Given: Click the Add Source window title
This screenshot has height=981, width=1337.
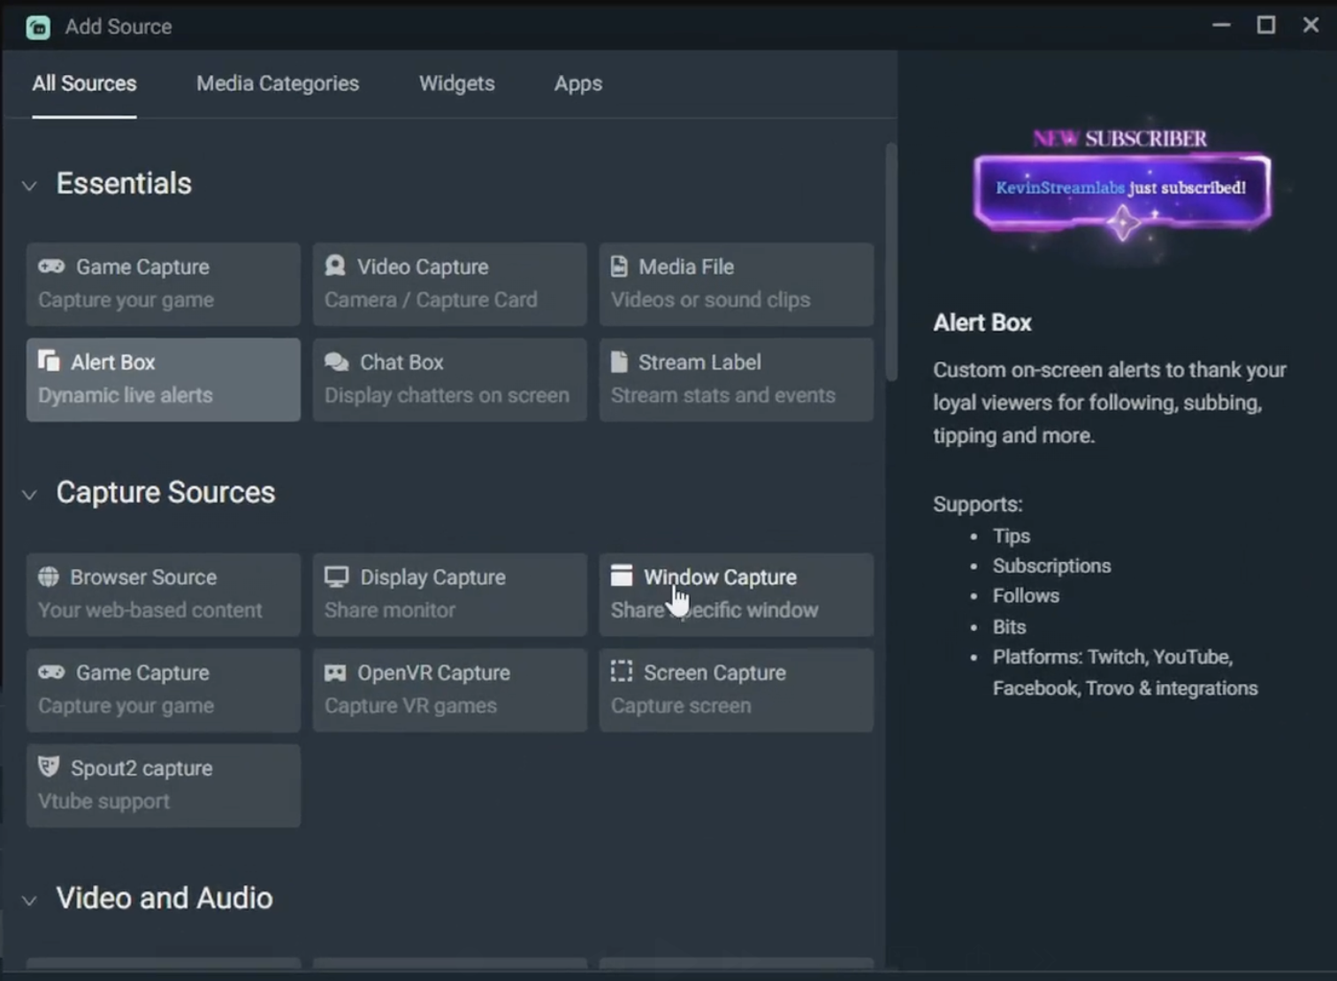Looking at the screenshot, I should [118, 27].
